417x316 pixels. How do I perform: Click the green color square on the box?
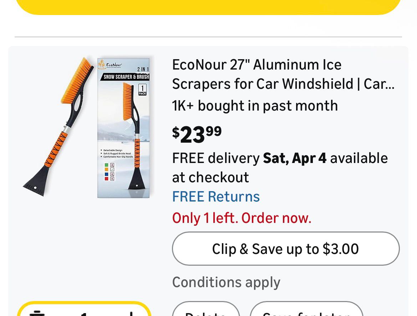click(106, 165)
